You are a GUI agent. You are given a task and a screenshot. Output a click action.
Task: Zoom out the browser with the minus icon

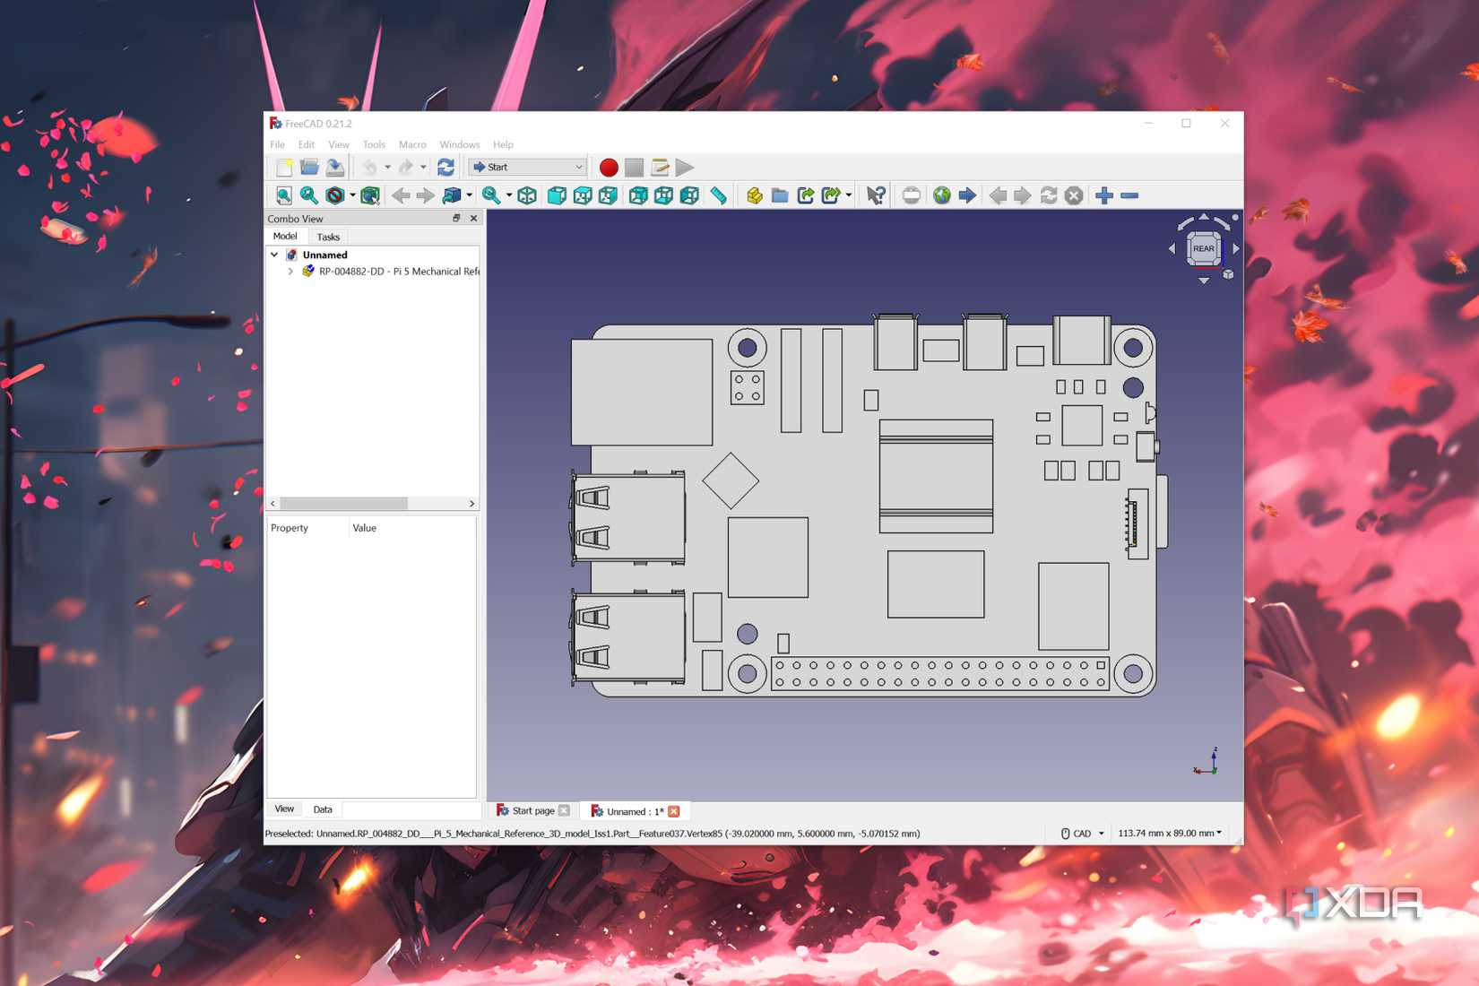point(1129,195)
